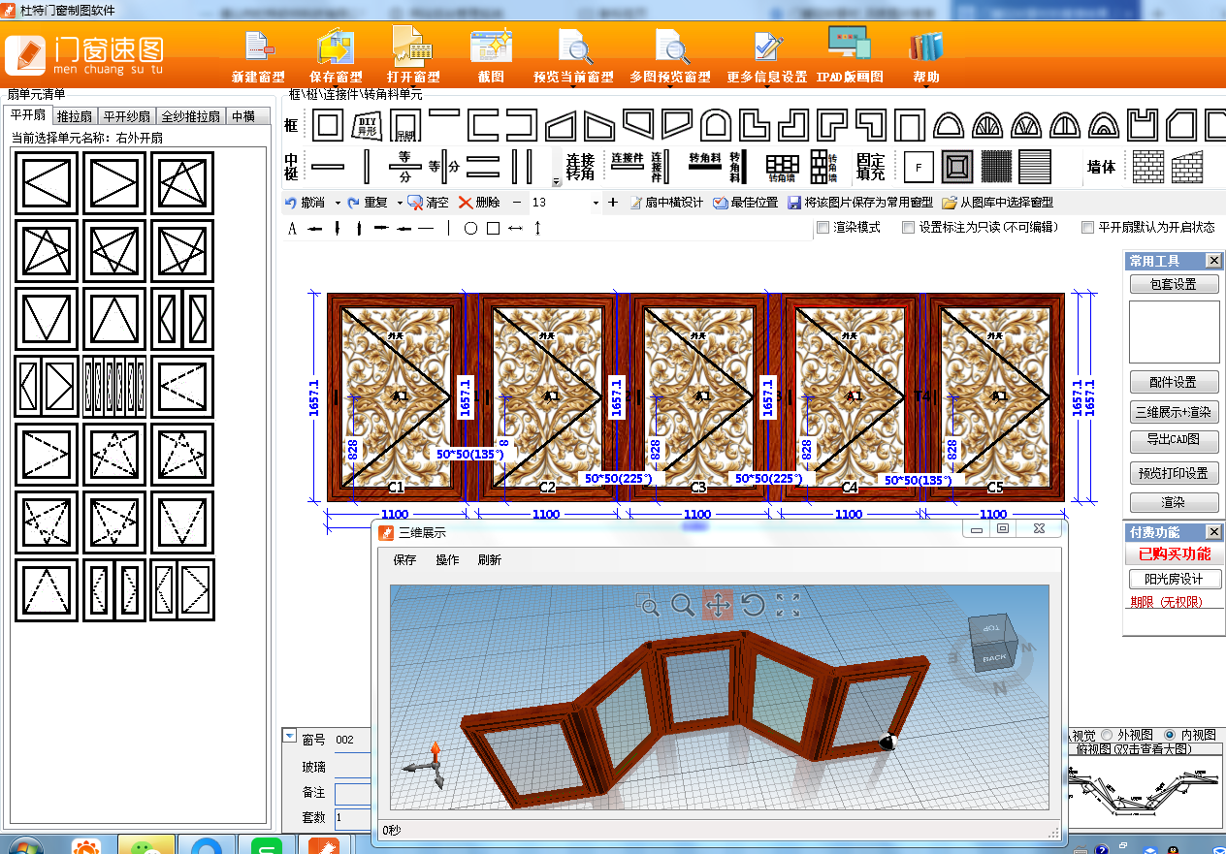Image resolution: width=1226 pixels, height=854 pixels.
Task: Enable the 渲染模式 checkbox
Action: 823,228
